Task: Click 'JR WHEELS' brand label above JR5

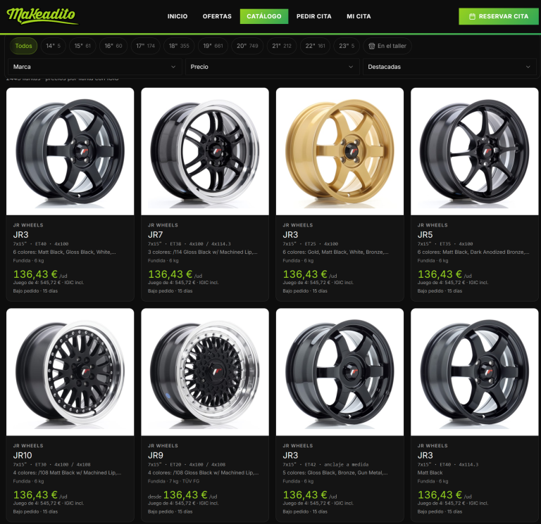Action: [x=433, y=225]
